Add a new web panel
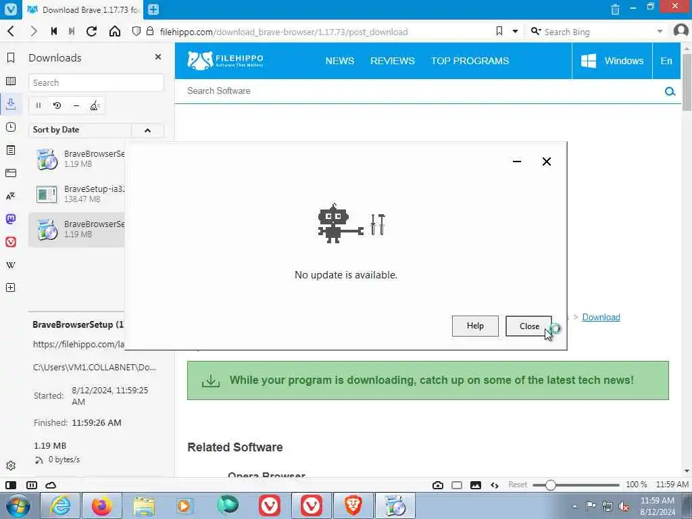This screenshot has height=519, width=692. 11,288
